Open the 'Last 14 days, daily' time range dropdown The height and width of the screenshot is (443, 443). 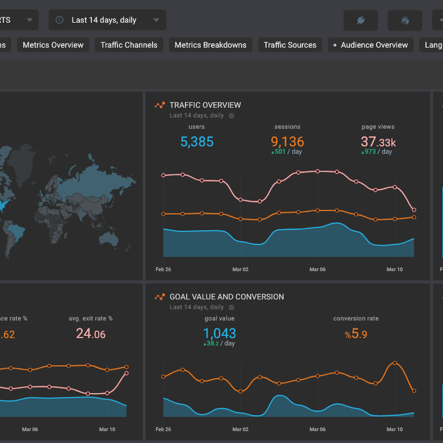point(107,20)
